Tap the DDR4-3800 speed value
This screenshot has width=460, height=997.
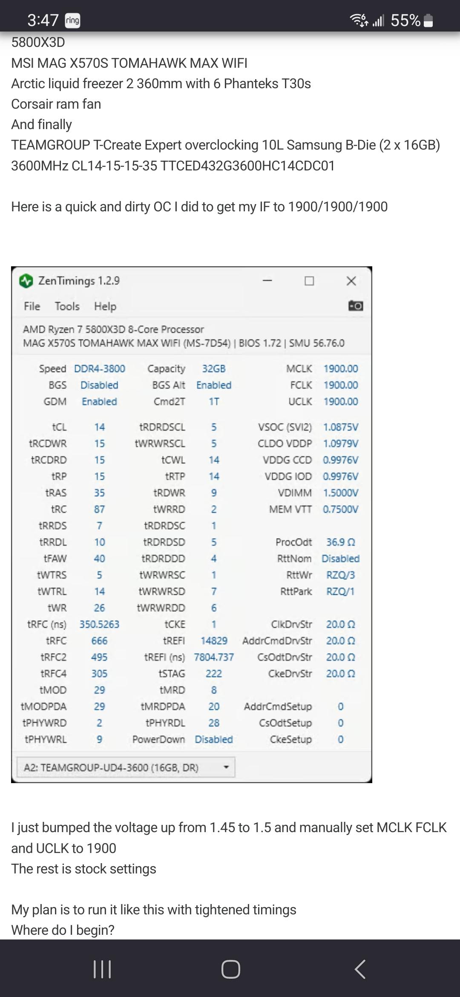coord(100,369)
